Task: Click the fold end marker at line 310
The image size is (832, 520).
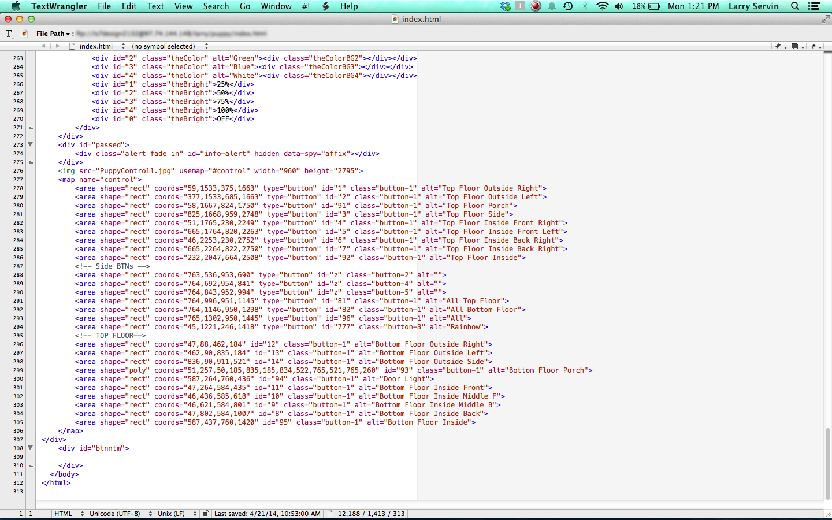Action: coord(31,466)
